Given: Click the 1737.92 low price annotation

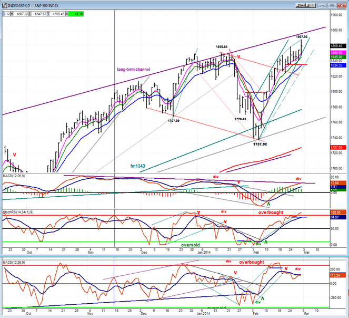Looking at the screenshot, I should [260, 144].
